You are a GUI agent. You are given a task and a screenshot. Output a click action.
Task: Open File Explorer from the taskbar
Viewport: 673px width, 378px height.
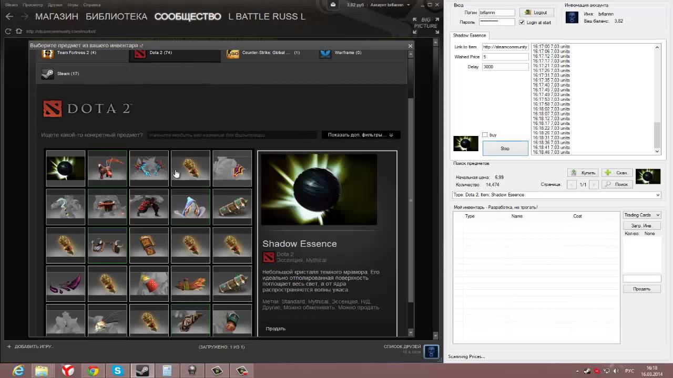[42, 371]
